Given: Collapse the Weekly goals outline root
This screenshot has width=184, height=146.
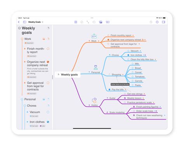Looking at the screenshot, I should pos(19,28).
